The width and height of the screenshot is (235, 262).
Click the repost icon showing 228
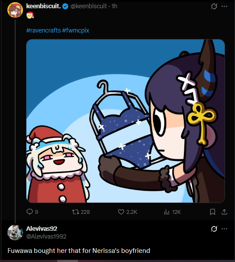[75, 212]
